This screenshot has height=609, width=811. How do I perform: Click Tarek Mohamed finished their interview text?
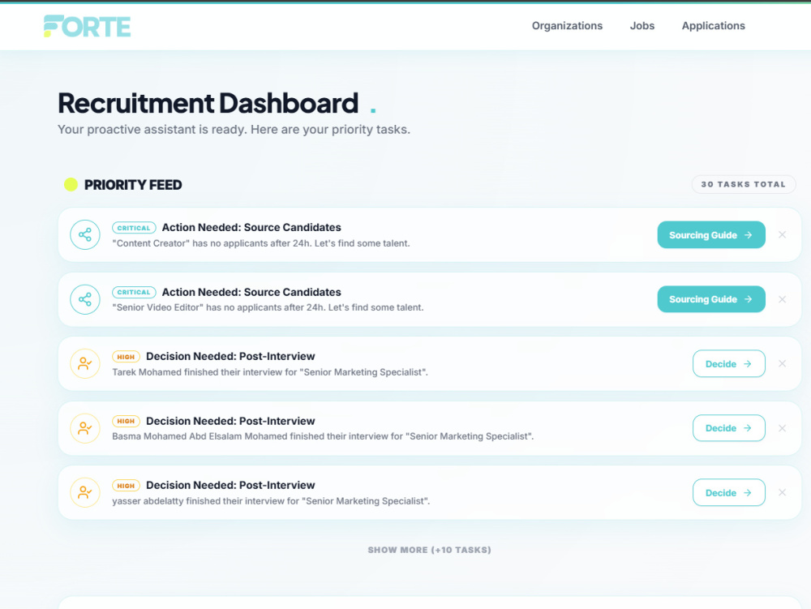click(270, 372)
